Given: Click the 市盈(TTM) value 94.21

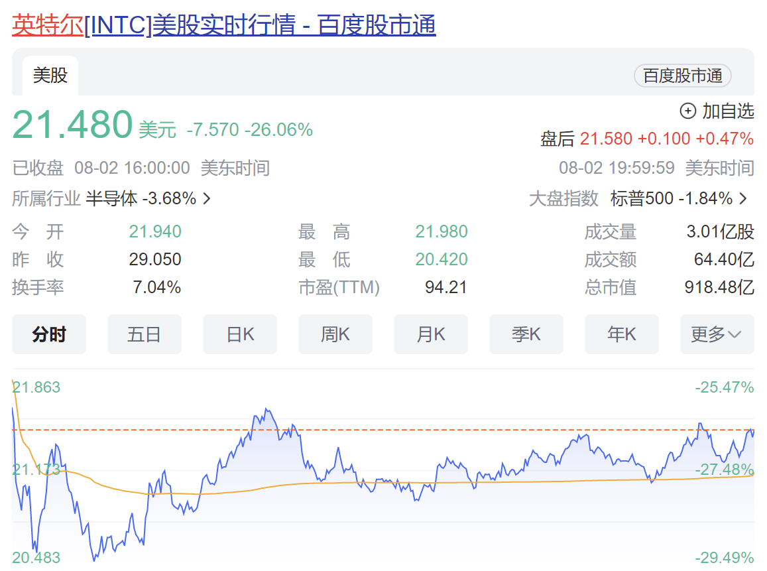Looking at the screenshot, I should tap(445, 287).
